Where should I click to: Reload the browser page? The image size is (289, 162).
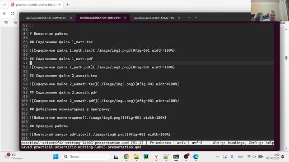pos(13,13)
